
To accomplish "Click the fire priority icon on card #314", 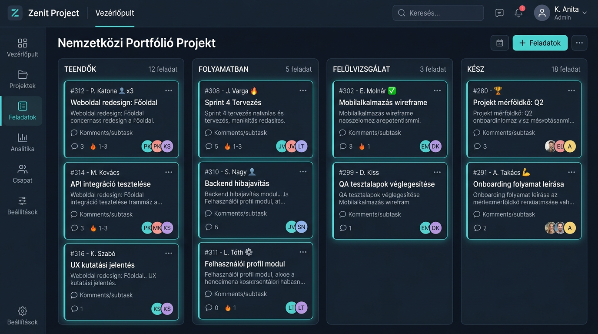I will tap(93, 228).
